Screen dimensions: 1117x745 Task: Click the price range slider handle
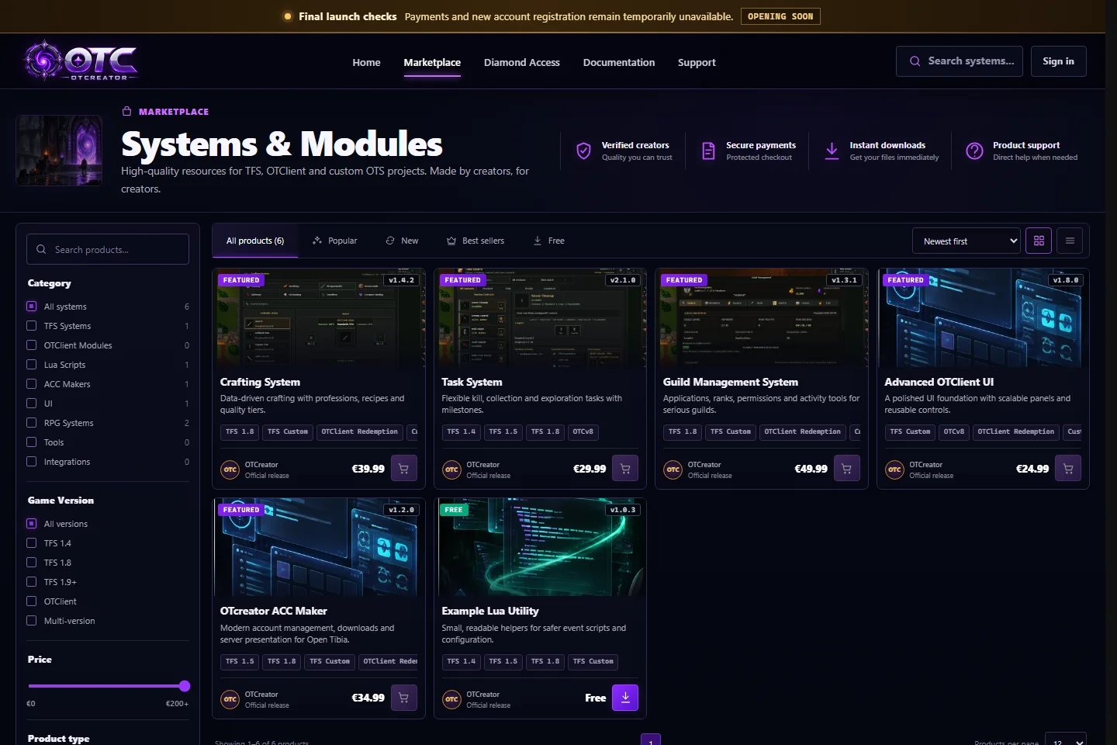click(185, 686)
